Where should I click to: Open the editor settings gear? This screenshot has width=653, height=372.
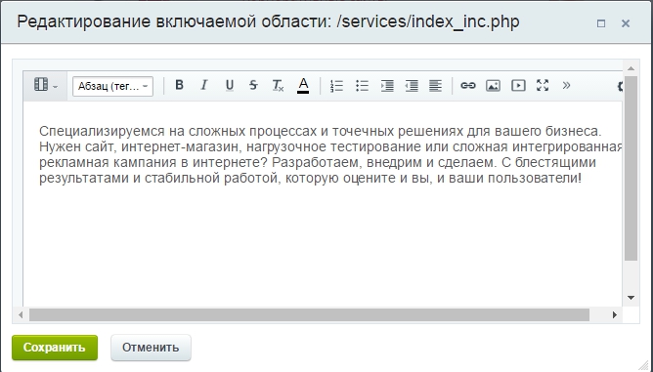click(620, 86)
